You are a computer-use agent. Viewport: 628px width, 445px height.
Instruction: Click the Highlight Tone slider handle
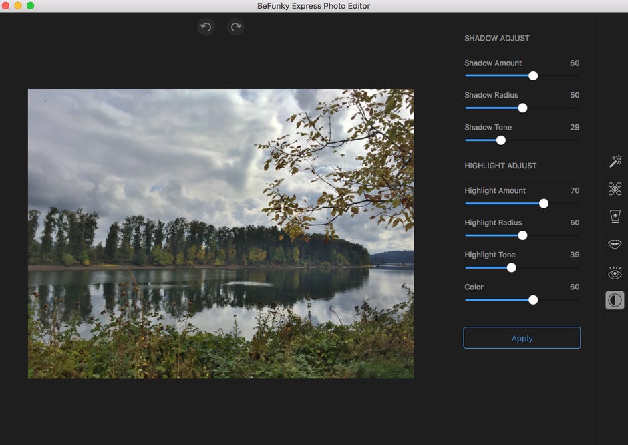(x=511, y=267)
